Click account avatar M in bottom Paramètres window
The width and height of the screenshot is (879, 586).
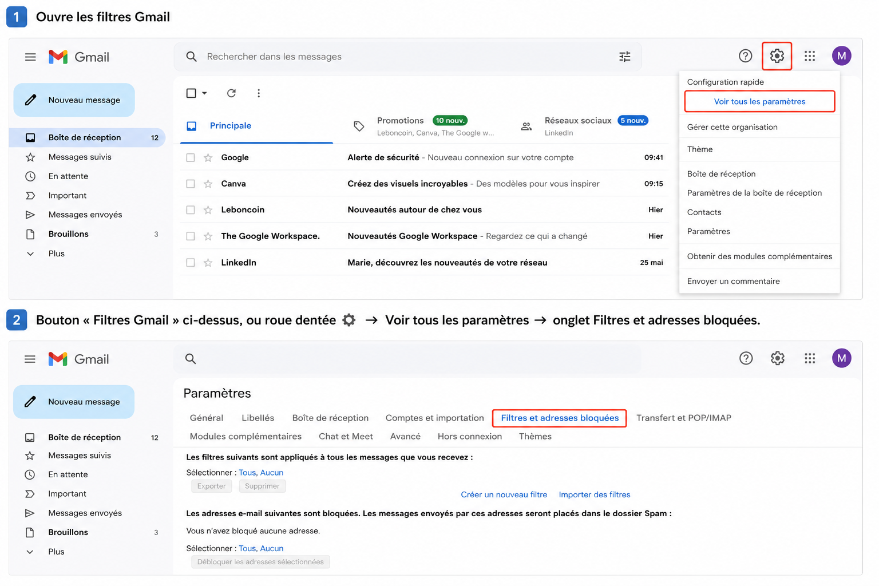click(841, 358)
